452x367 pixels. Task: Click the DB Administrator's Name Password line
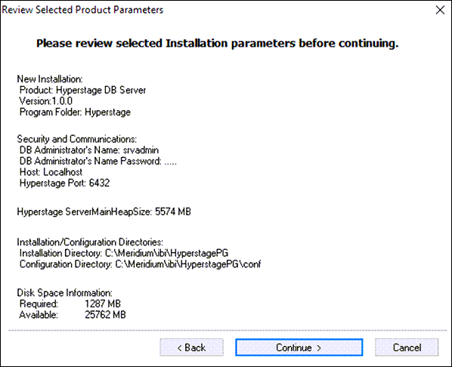[98, 161]
